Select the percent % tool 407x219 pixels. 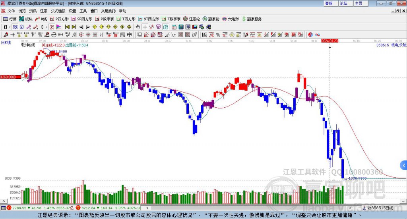point(218,35)
